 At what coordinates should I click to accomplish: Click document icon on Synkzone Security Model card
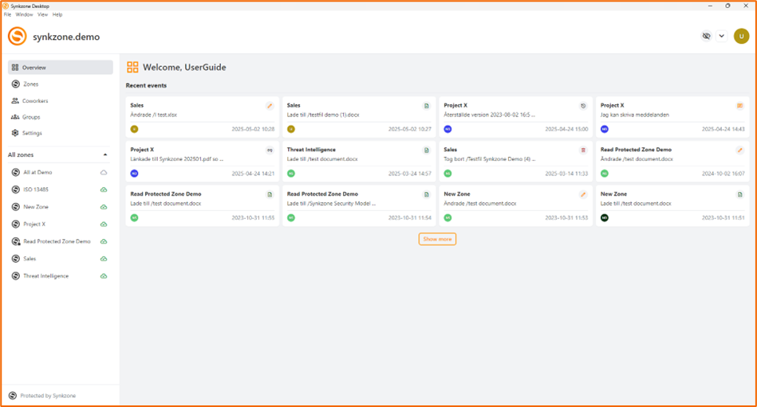click(426, 195)
